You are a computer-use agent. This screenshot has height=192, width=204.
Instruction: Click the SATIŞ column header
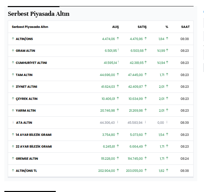142,27
